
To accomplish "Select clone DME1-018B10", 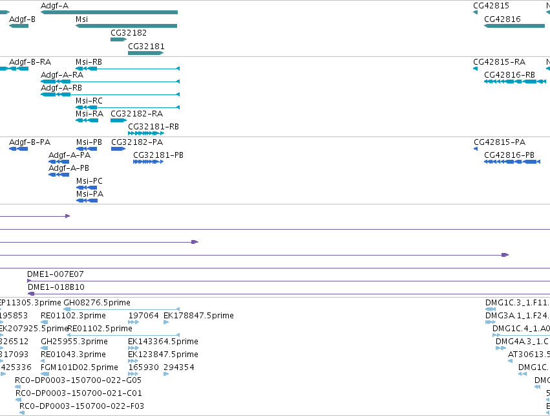I will tap(56, 287).
